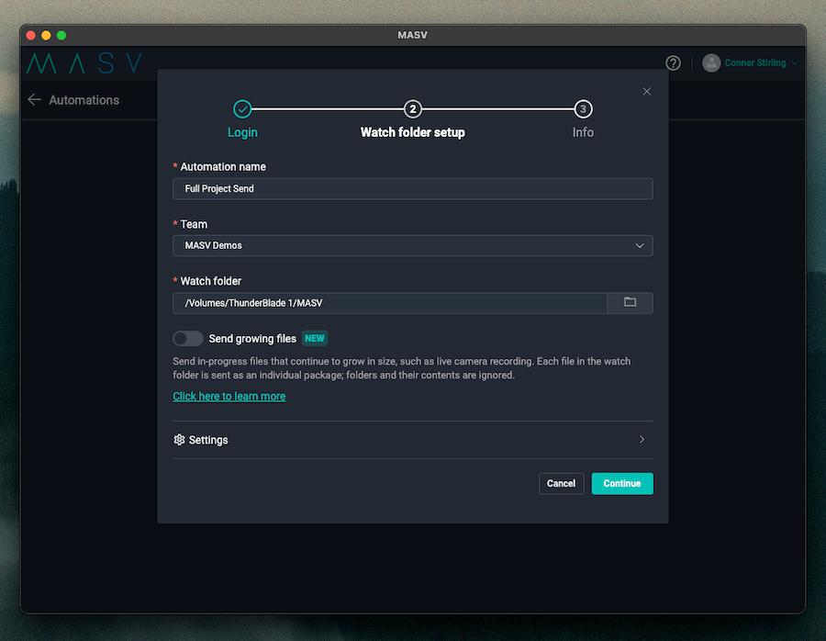The width and height of the screenshot is (826, 641).
Task: Click the Continue button
Action: 622,483
